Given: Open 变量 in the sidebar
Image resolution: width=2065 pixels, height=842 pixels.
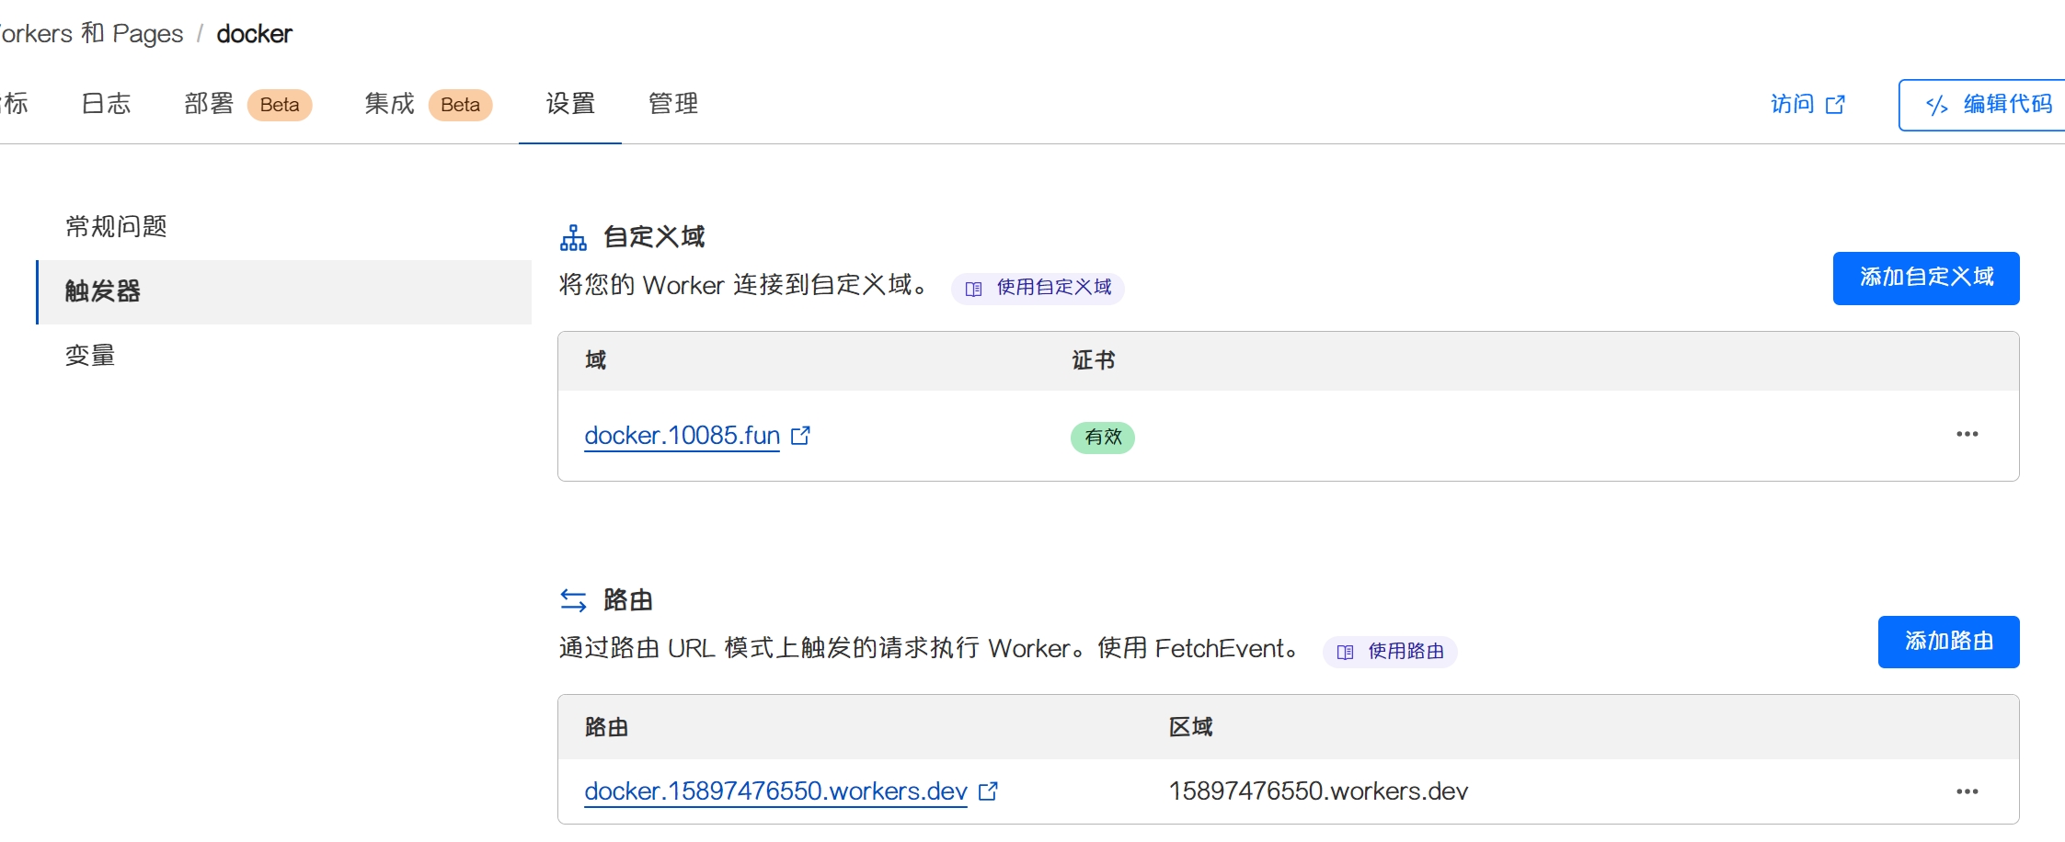Looking at the screenshot, I should pyautogui.click(x=90, y=356).
